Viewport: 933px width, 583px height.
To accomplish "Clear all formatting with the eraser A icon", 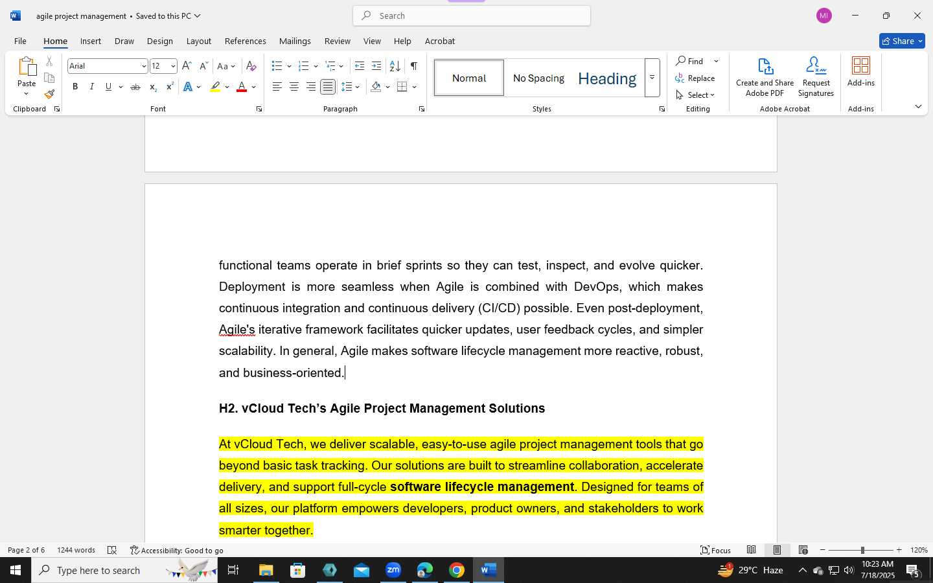I will click(251, 66).
